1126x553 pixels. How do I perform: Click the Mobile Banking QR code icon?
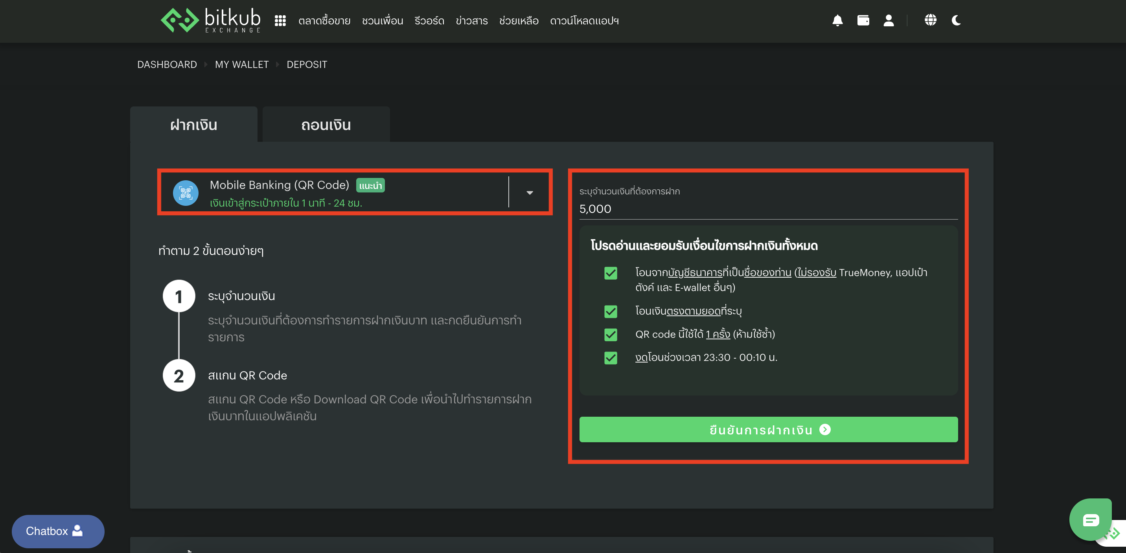[186, 192]
